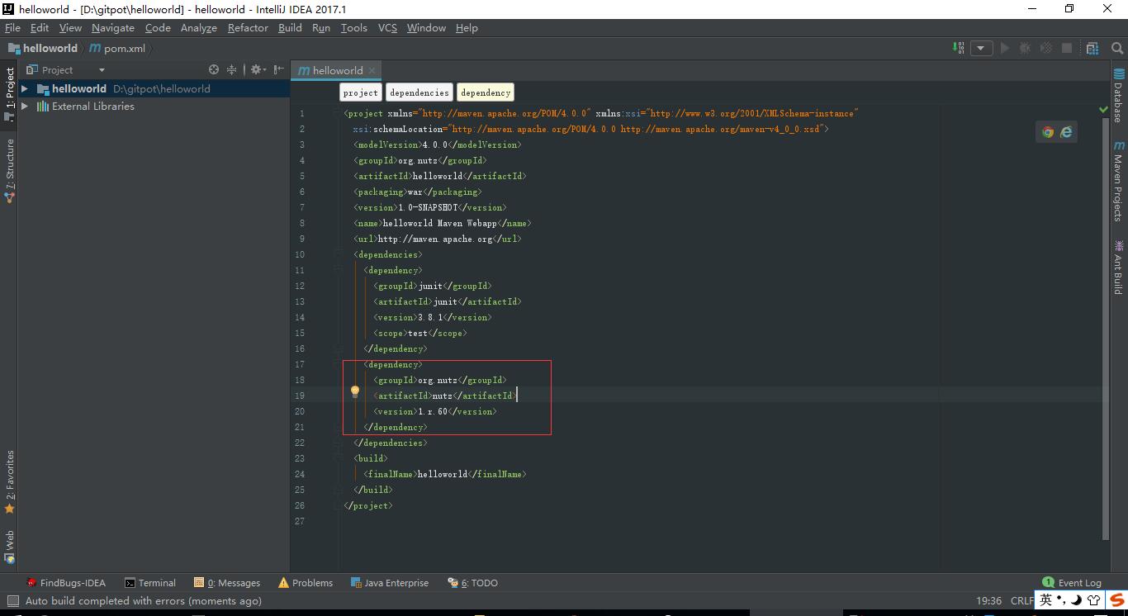Viewport: 1128px width, 616px height.
Task: Open the Event Log
Action: point(1072,582)
